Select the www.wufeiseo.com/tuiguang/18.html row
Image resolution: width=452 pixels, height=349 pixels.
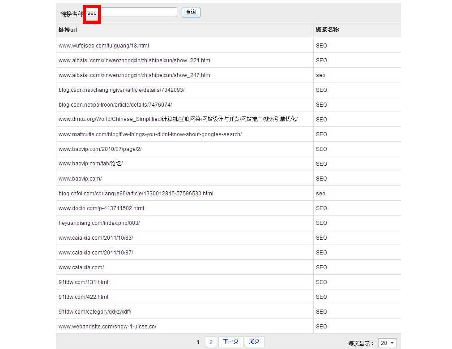point(104,46)
